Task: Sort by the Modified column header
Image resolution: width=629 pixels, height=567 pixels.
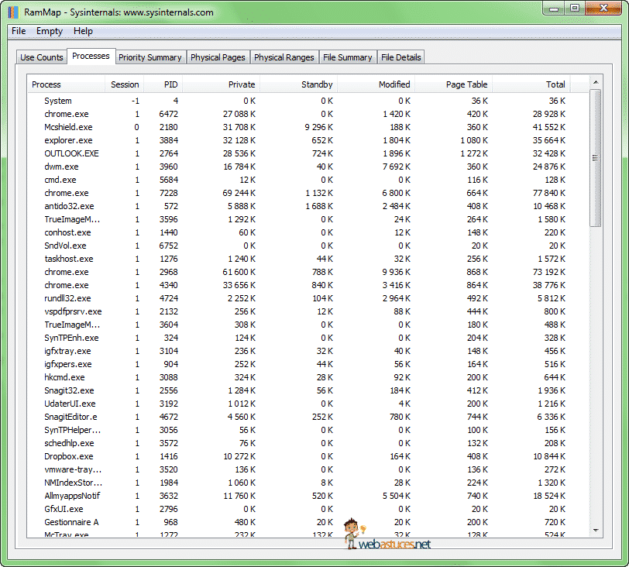Action: click(x=376, y=84)
